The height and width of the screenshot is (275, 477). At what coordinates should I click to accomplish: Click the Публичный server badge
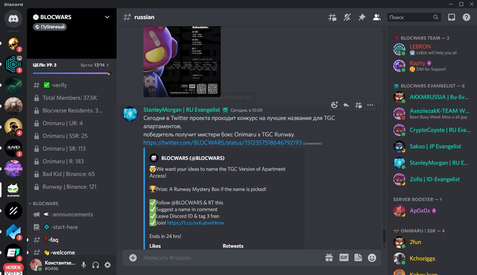pyautogui.click(x=50, y=27)
